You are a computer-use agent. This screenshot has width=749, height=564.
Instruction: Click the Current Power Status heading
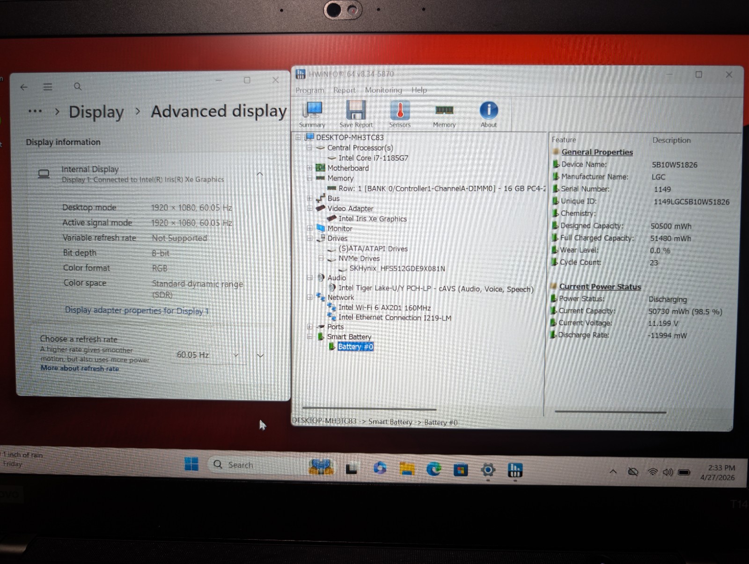point(600,286)
